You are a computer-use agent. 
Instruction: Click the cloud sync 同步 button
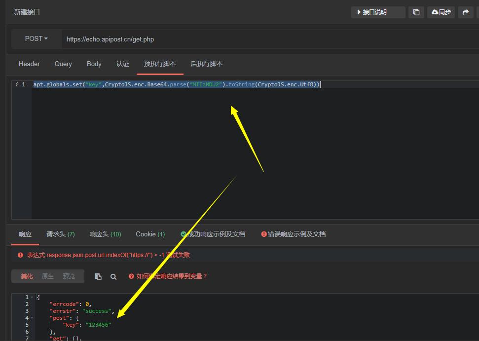(441, 12)
